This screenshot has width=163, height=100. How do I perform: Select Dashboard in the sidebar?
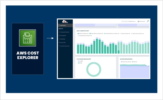(x=65, y=25)
